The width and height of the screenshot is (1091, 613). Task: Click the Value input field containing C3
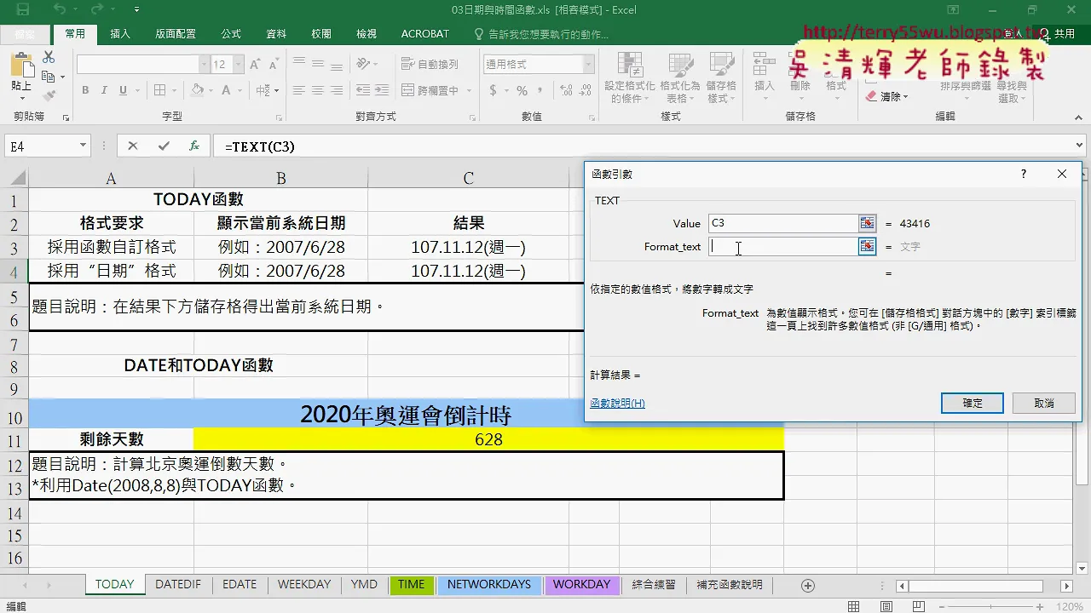tap(782, 223)
